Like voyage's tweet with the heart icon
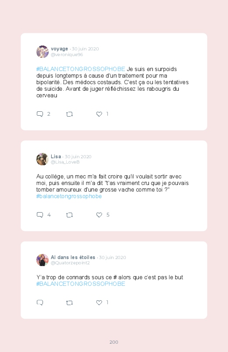Image resolution: width=228 pixels, height=352 pixels. tap(99, 114)
